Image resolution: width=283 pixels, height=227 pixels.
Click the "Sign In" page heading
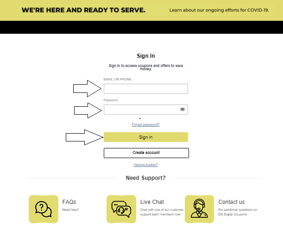coord(146,56)
